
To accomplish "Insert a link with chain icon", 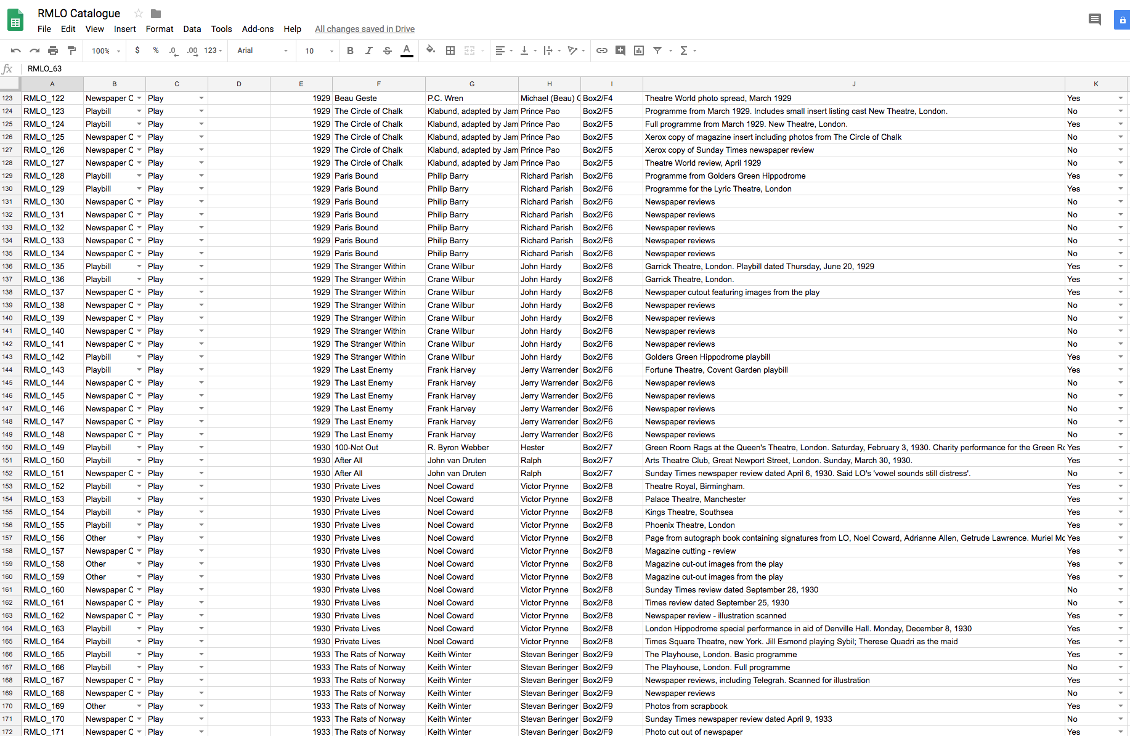I will click(602, 51).
